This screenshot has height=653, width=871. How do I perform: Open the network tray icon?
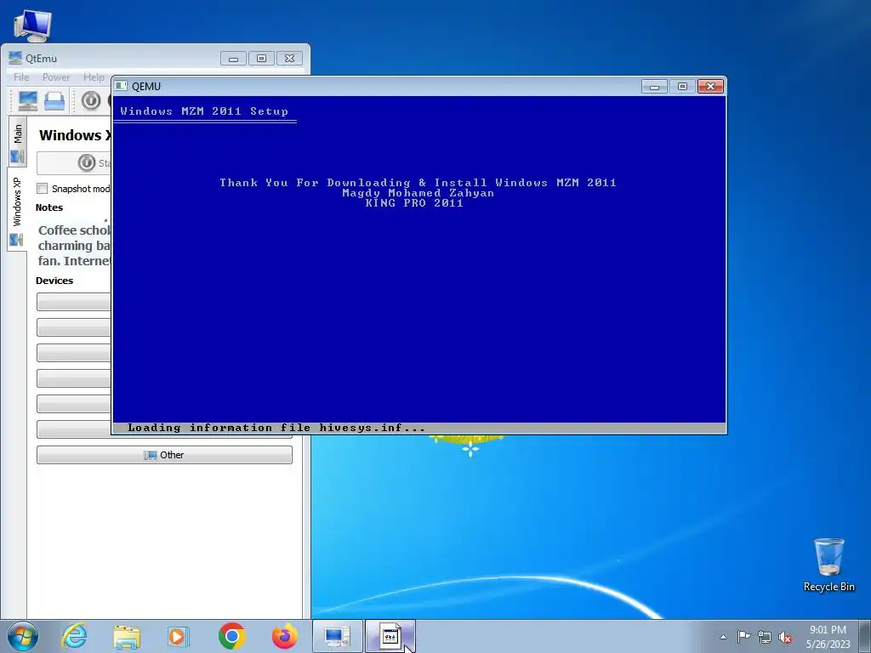pyautogui.click(x=765, y=637)
